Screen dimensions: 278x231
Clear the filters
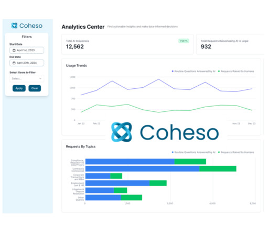[35, 88]
